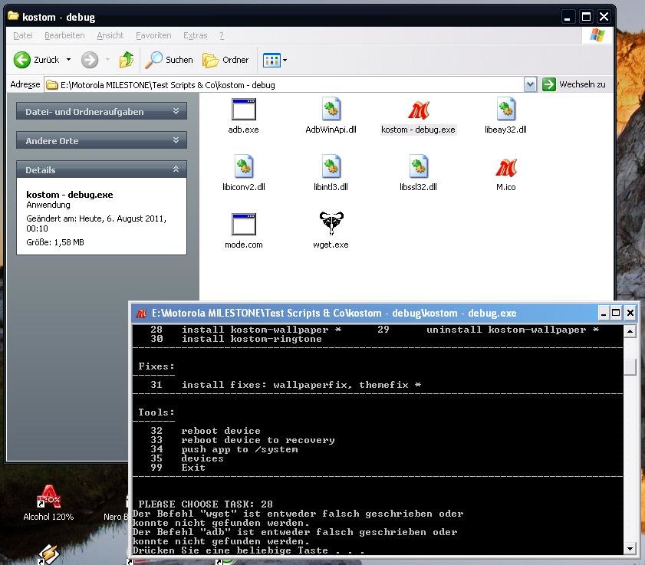
Task: Click the console scrollbar down arrow
Action: 630,548
